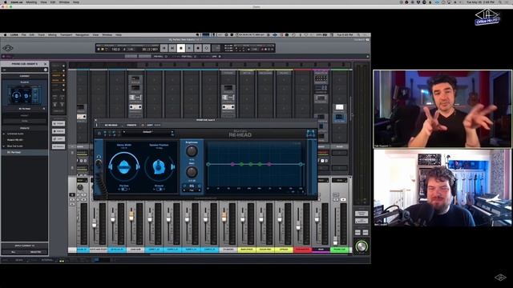Open the LUNA File menu
The width and height of the screenshot is (513, 288).
pos(23,34)
